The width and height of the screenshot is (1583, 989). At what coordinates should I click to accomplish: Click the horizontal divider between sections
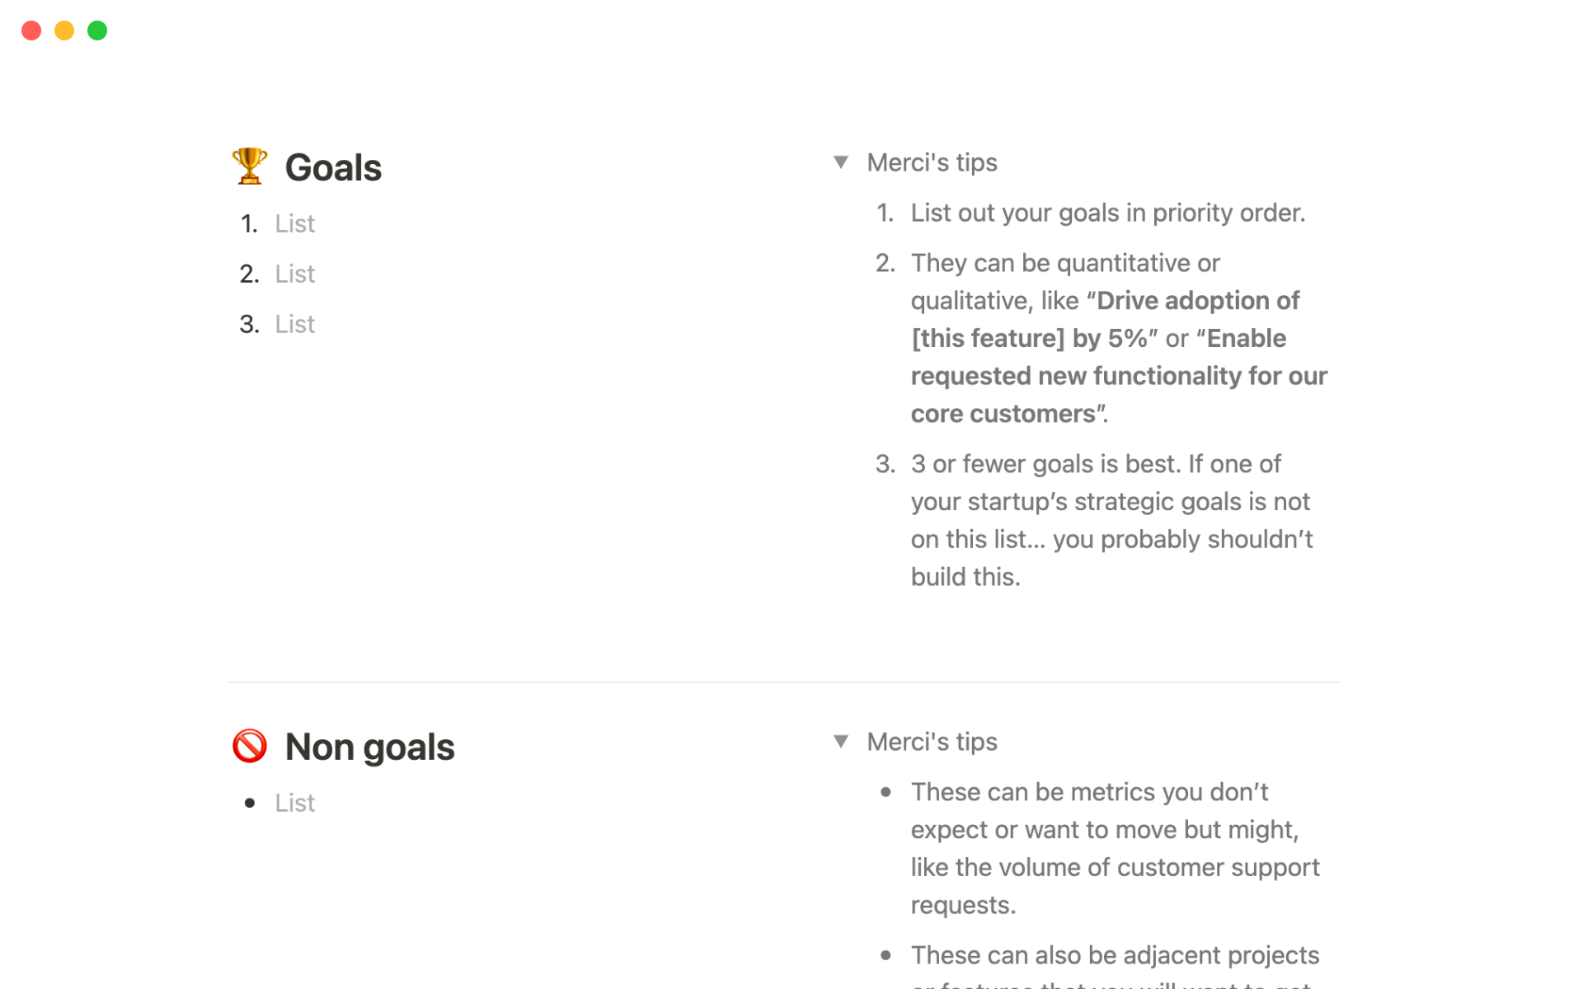pos(783,682)
